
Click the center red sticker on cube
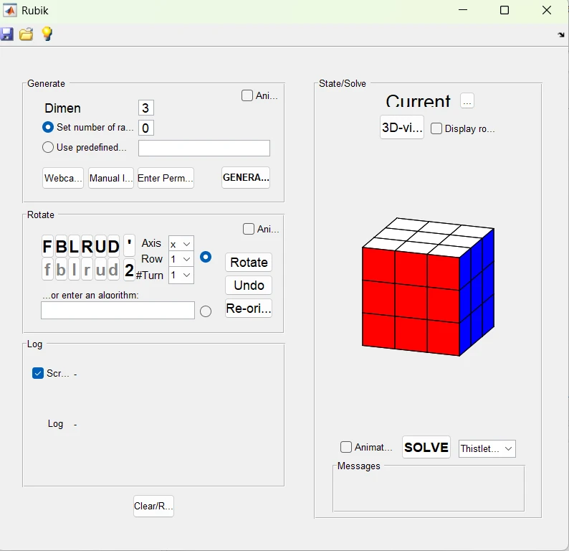tap(411, 296)
